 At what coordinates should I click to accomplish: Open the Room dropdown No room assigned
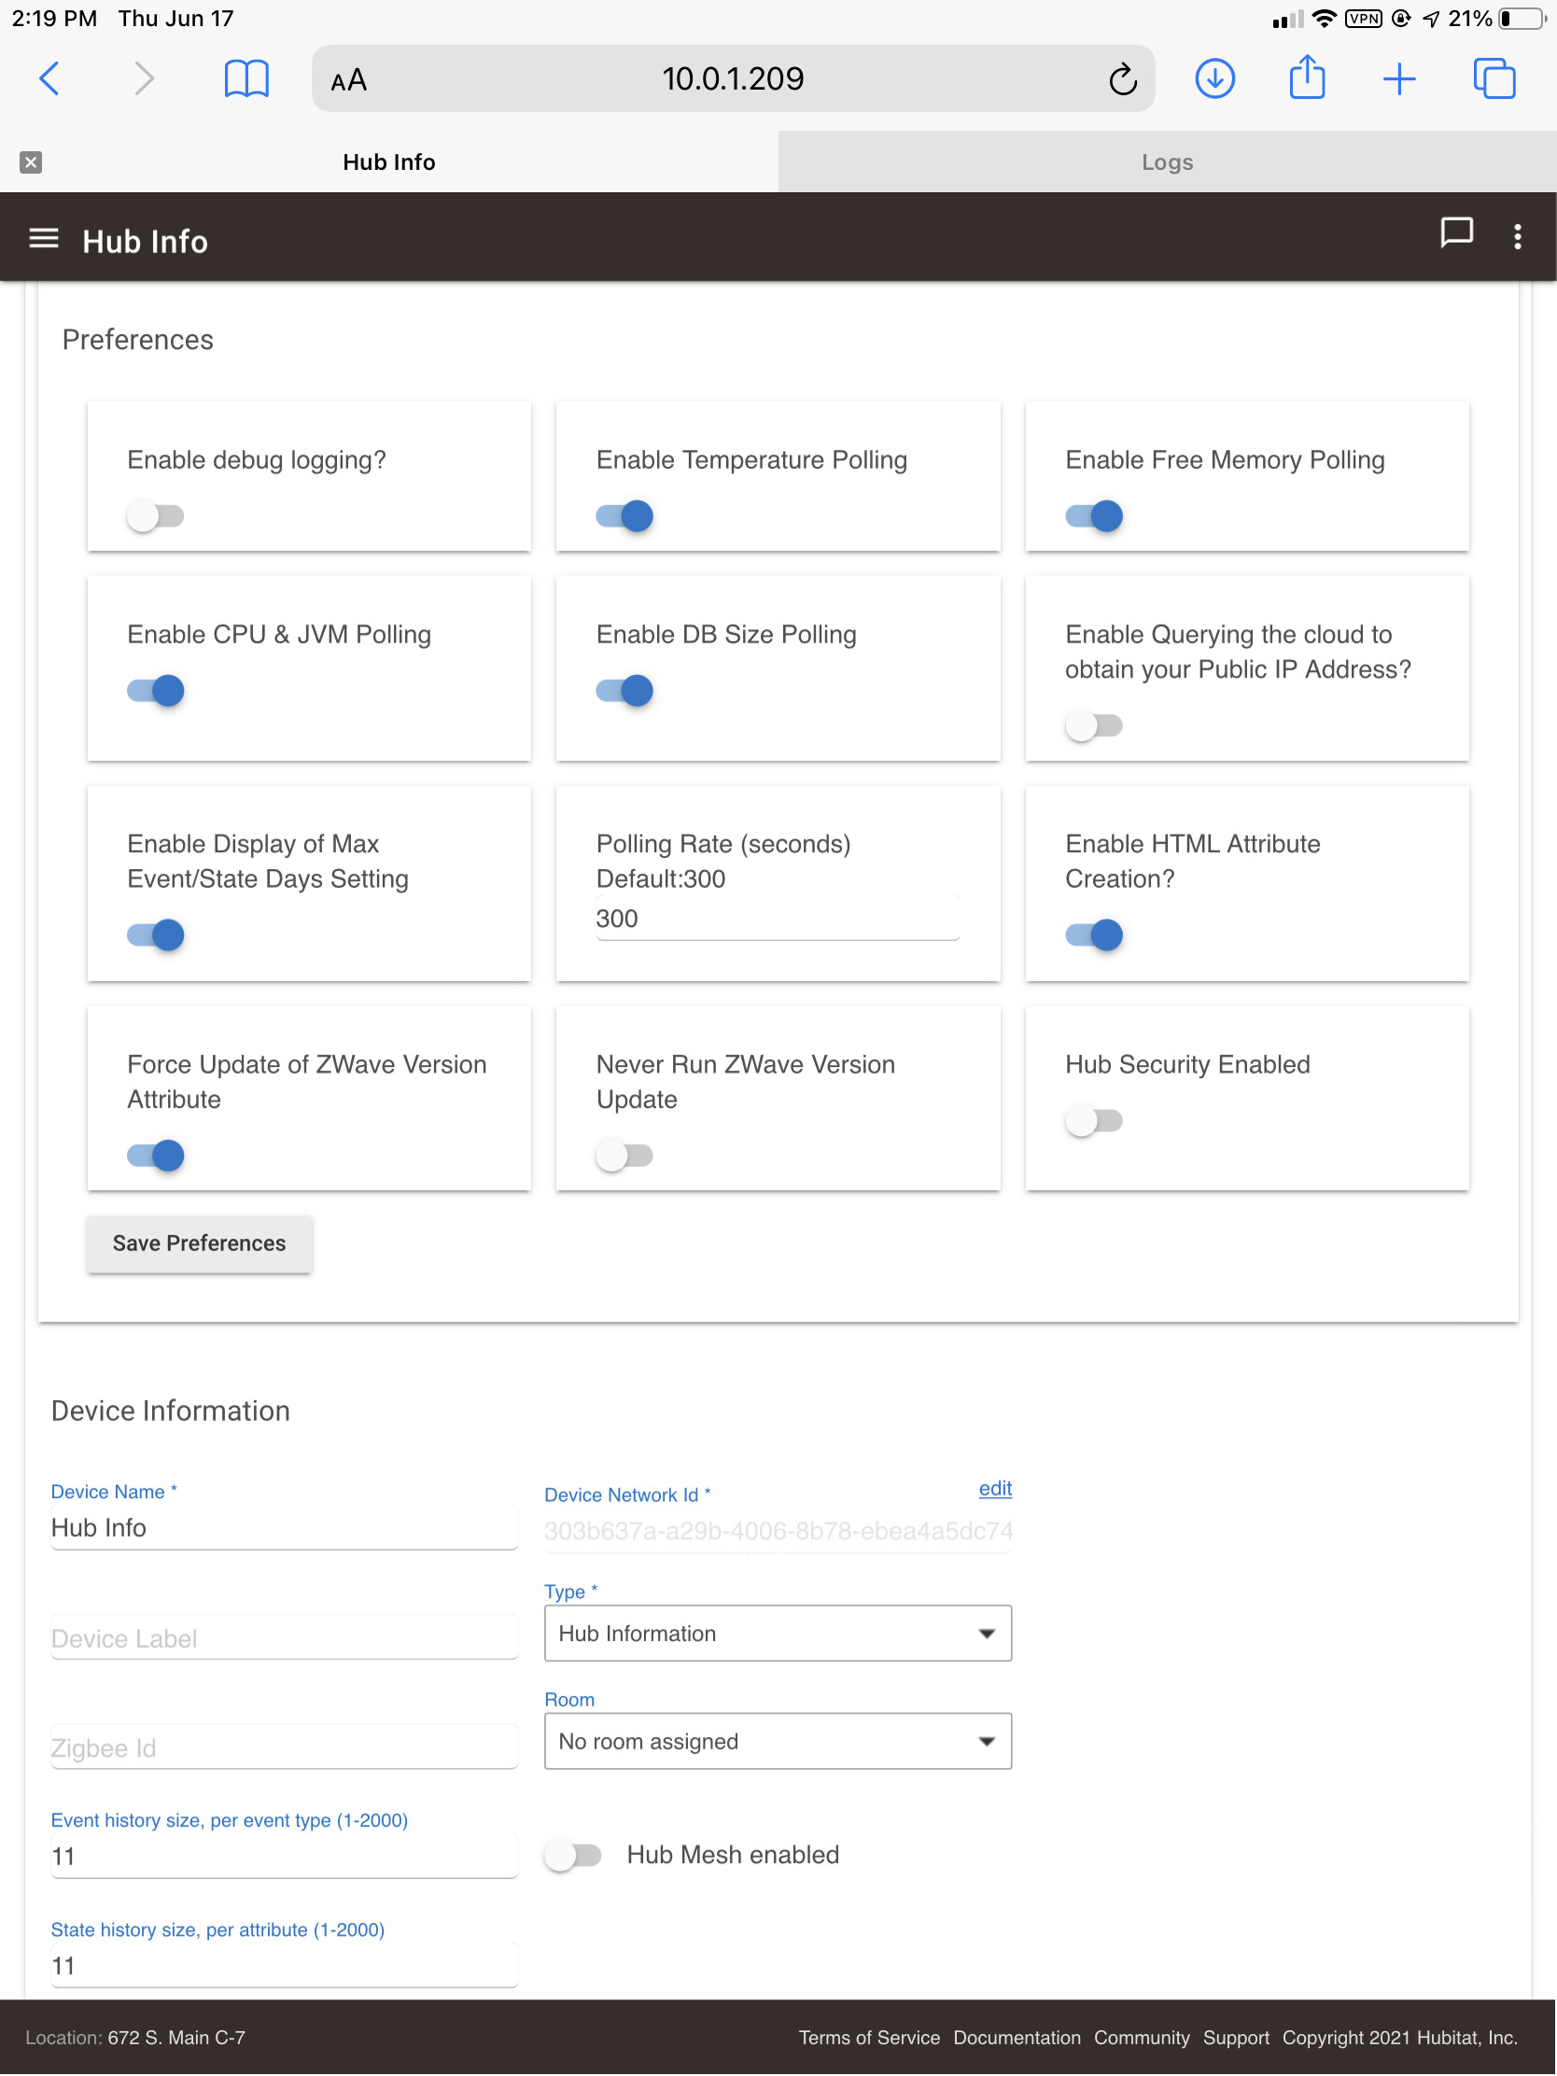coord(777,1742)
